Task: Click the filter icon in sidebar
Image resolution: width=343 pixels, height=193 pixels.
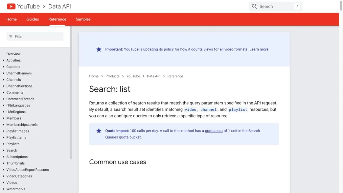Action: coord(11,36)
